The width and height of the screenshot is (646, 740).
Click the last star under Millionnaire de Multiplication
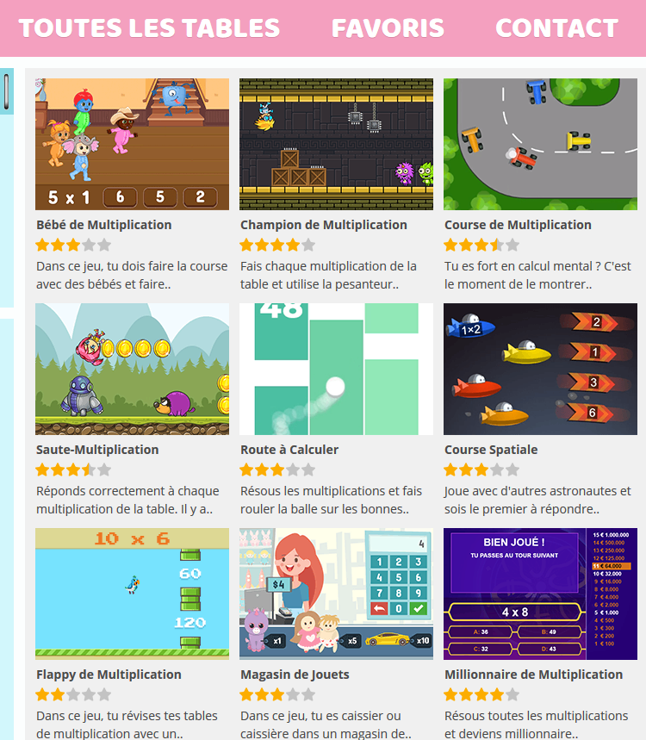point(512,694)
